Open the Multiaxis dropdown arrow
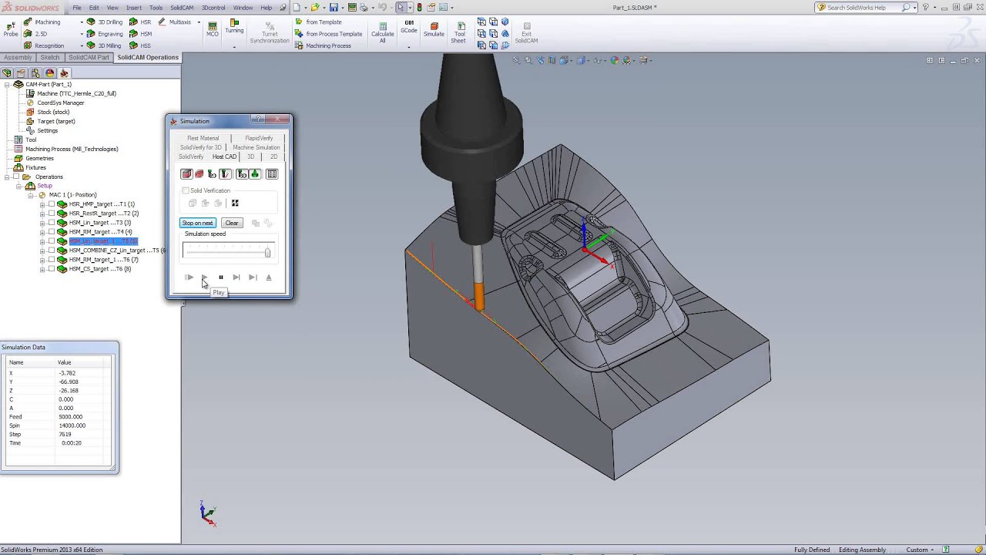The height and width of the screenshot is (555, 986). point(199,22)
